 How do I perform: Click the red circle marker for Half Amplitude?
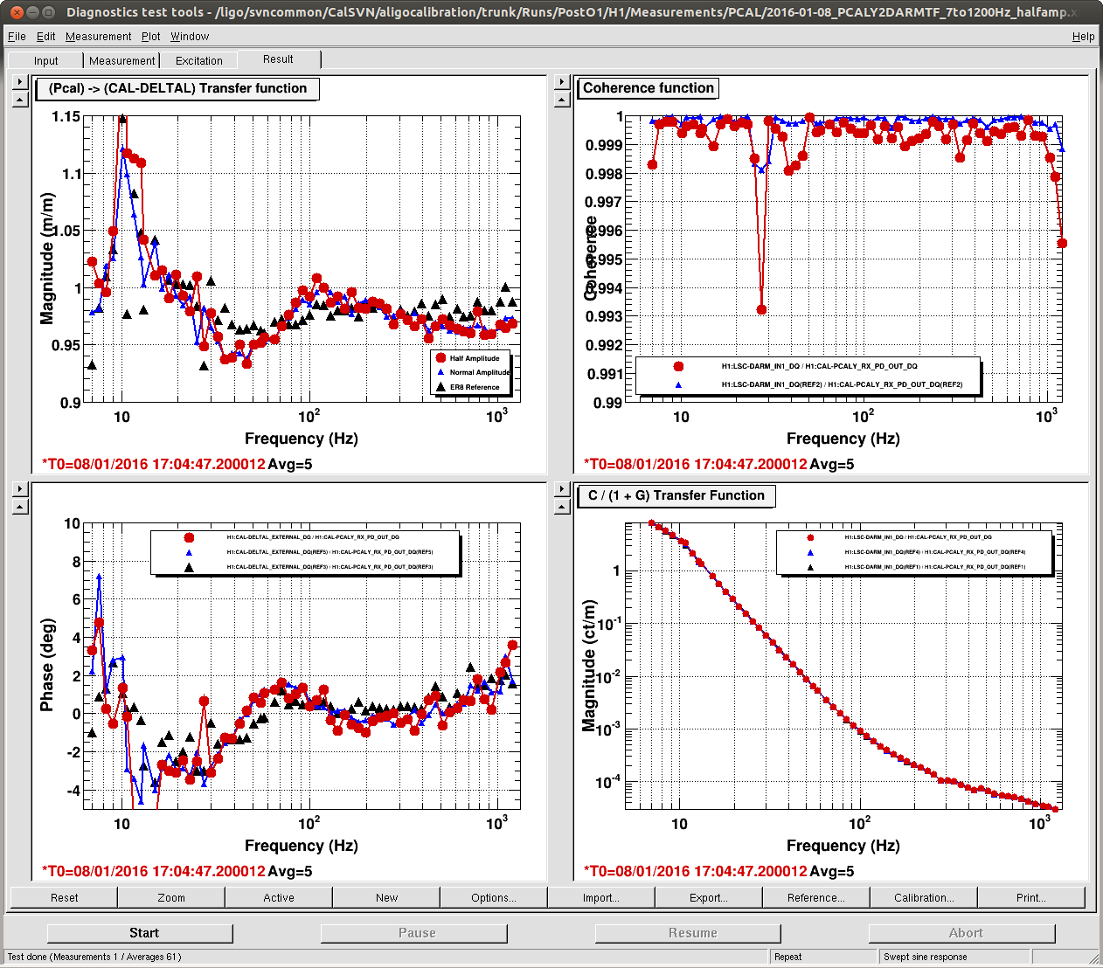pos(441,358)
